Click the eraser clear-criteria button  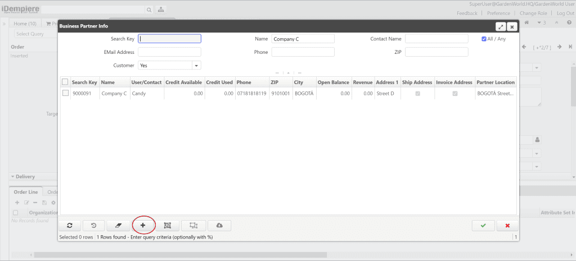click(x=118, y=225)
